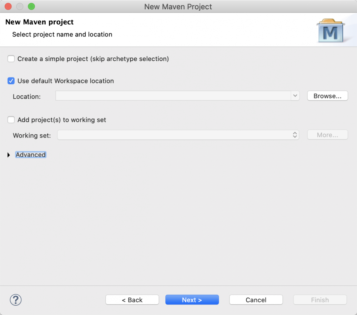Image resolution: width=357 pixels, height=315 pixels.
Task: Click the Browse... button
Action: click(327, 96)
